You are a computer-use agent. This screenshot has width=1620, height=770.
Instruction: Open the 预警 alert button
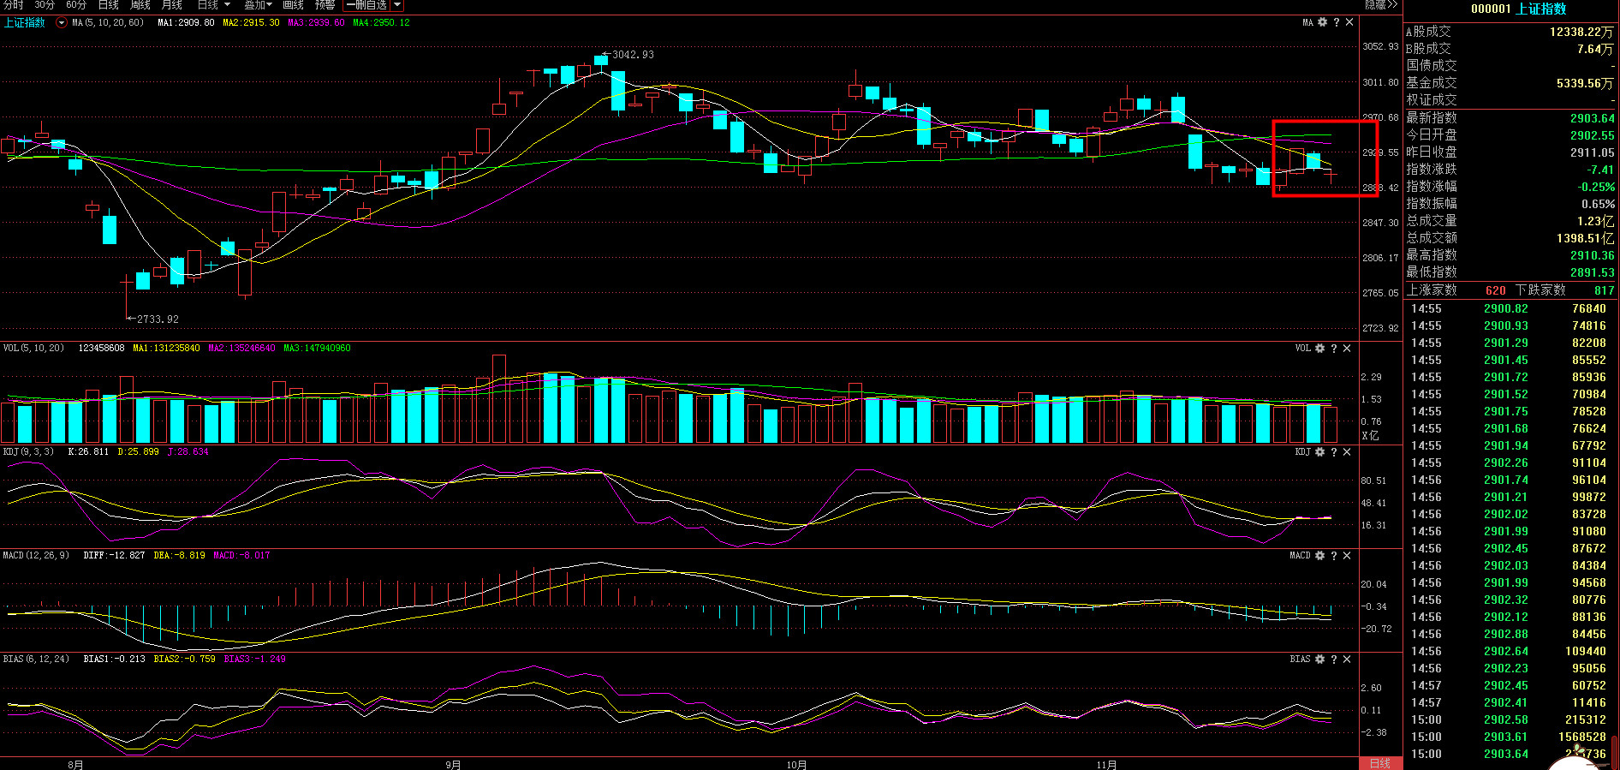pyautogui.click(x=325, y=5)
